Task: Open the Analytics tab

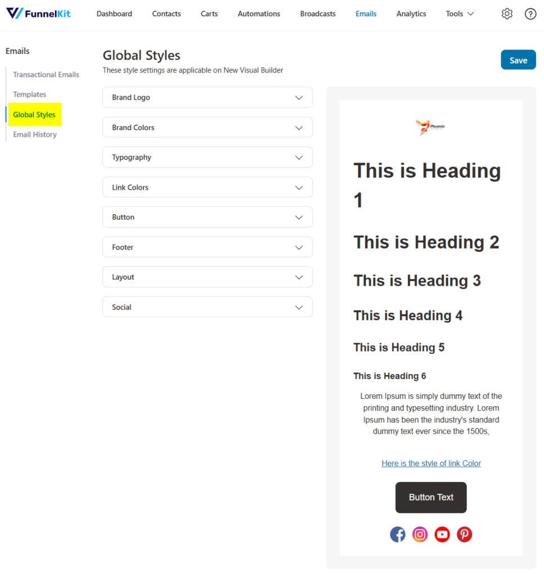Action: click(411, 14)
